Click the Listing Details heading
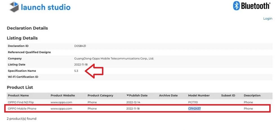Viewport: 278px width, 130px height. 22,38
